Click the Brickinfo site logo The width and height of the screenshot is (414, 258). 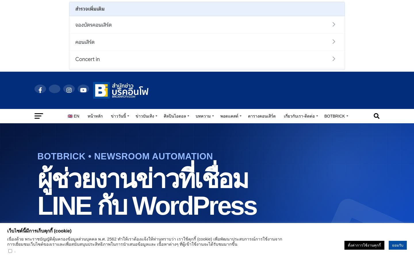pos(121,90)
